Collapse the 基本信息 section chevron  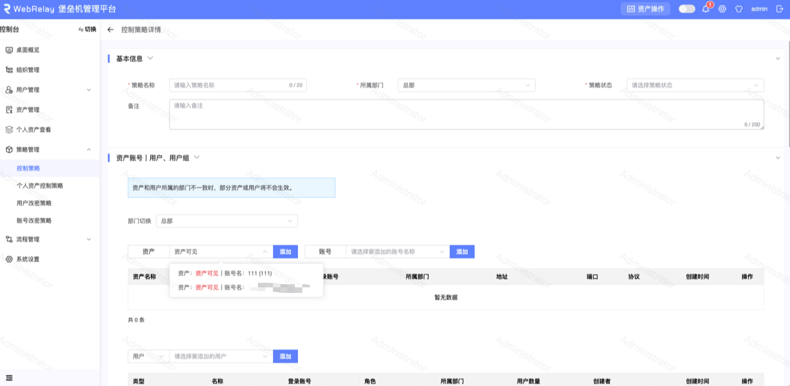click(150, 58)
